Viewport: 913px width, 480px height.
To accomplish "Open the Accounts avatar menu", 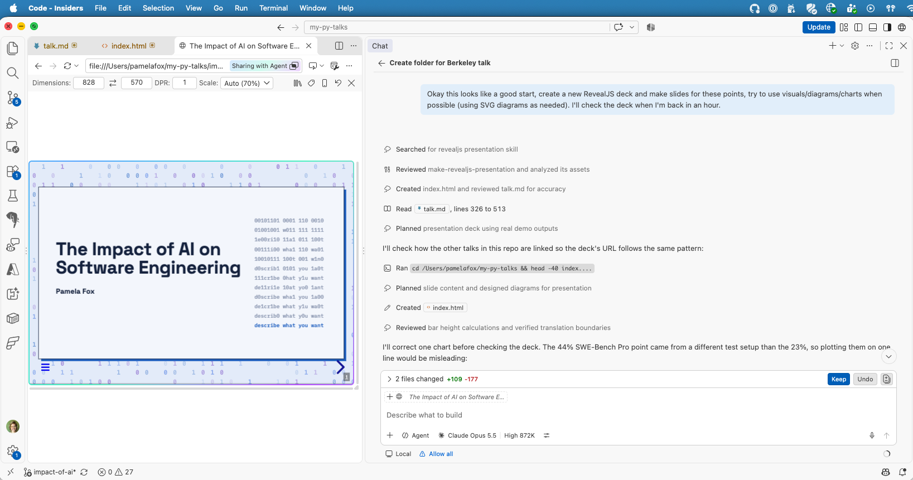I will pos(12,426).
